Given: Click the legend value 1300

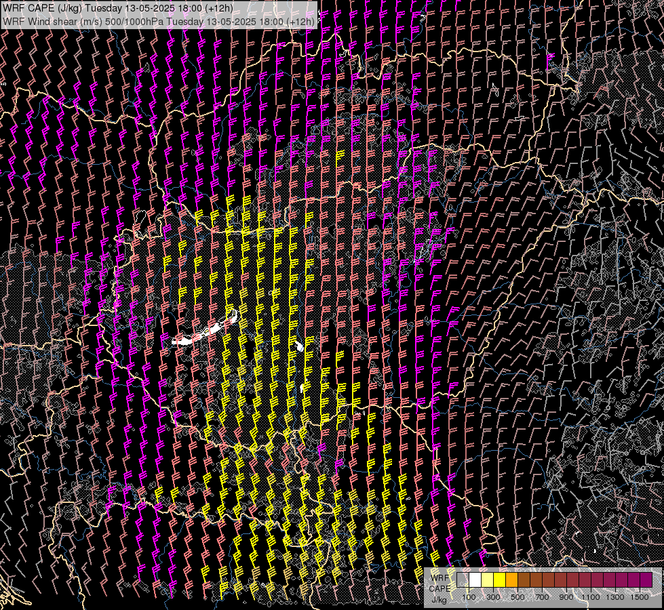Looking at the screenshot, I should click(615, 597).
